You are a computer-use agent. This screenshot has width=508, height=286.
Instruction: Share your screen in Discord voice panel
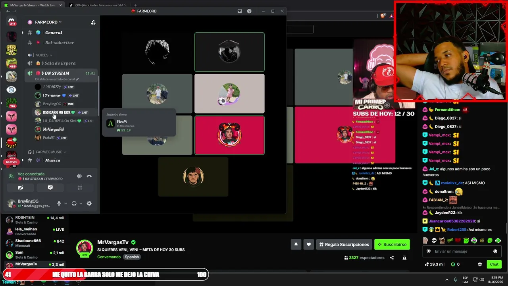coord(50,188)
